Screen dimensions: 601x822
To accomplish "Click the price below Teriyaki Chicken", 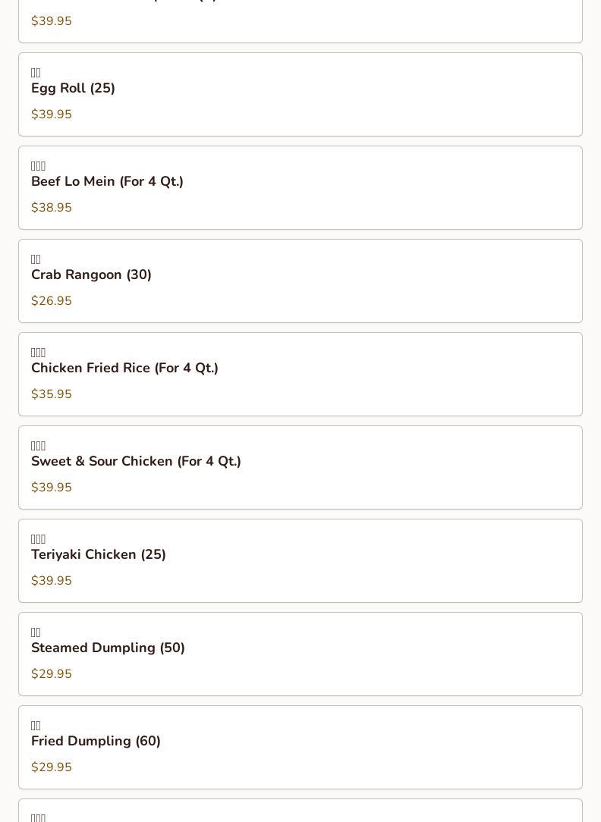I will click(x=52, y=581).
